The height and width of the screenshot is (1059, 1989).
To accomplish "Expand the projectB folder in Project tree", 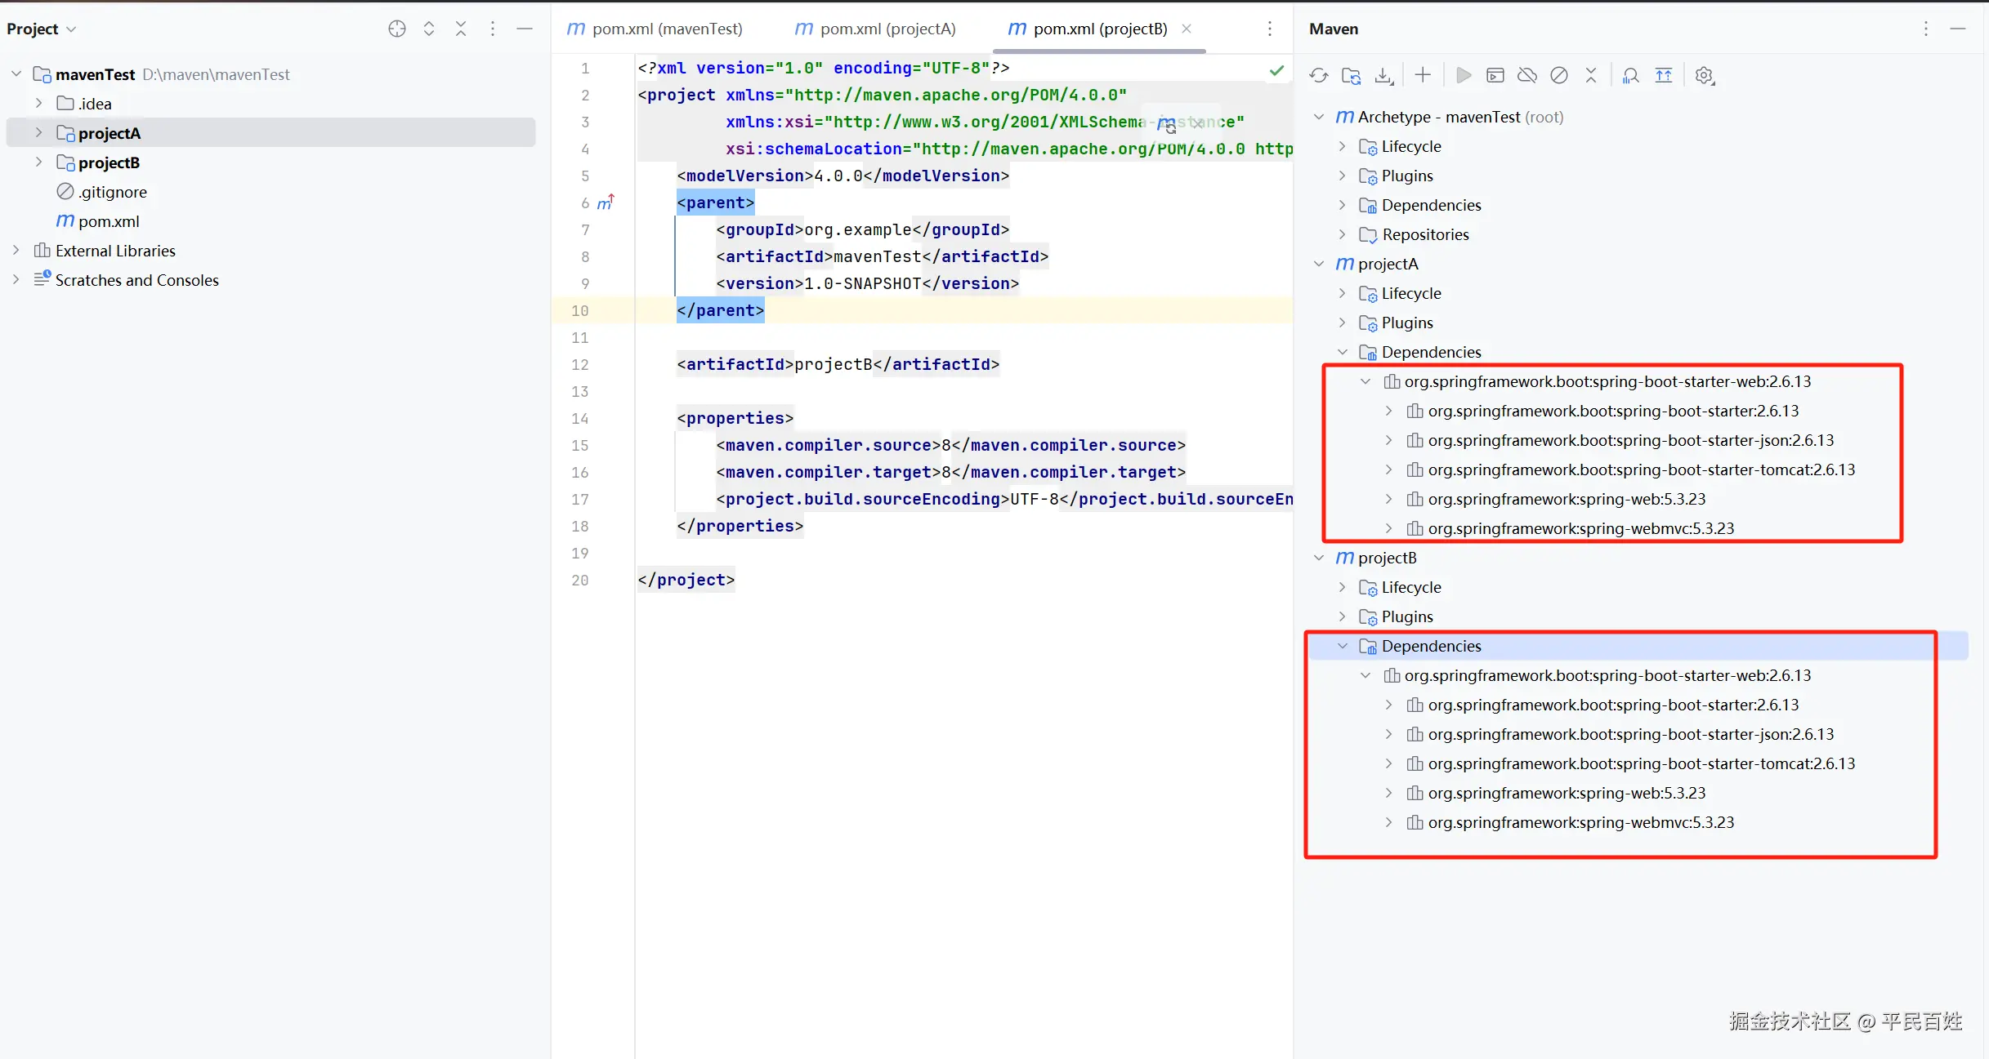I will tap(38, 162).
